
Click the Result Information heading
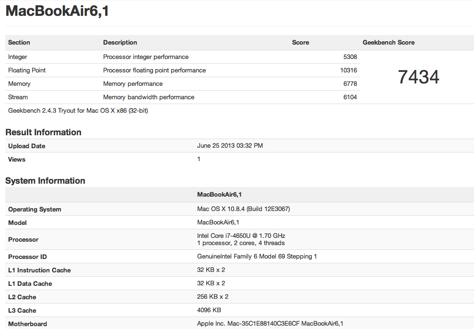point(43,132)
